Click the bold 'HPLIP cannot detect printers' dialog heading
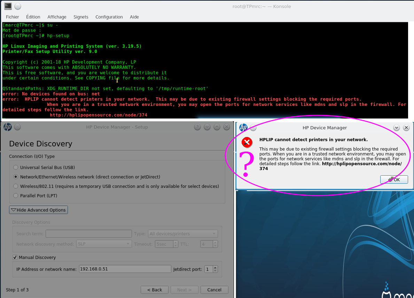Screen dimensions: 414x298 [x=313, y=140]
